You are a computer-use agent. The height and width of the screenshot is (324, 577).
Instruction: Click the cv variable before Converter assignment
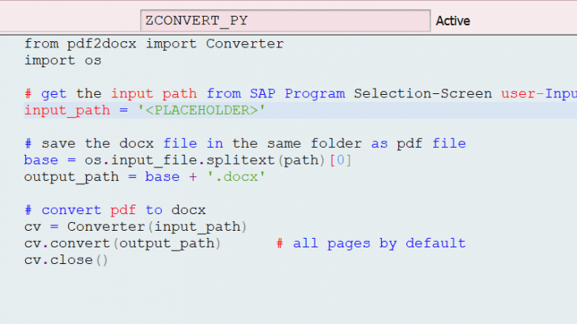[32, 227]
